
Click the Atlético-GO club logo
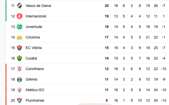coord(19,90)
